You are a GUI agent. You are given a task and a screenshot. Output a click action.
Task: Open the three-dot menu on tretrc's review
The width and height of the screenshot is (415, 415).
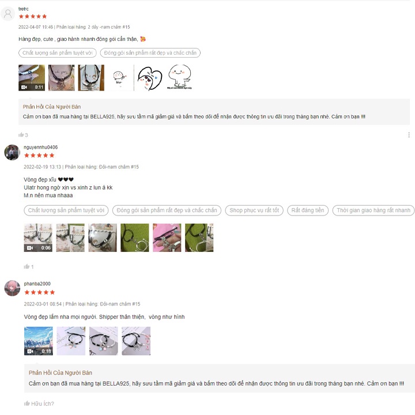pos(409,135)
